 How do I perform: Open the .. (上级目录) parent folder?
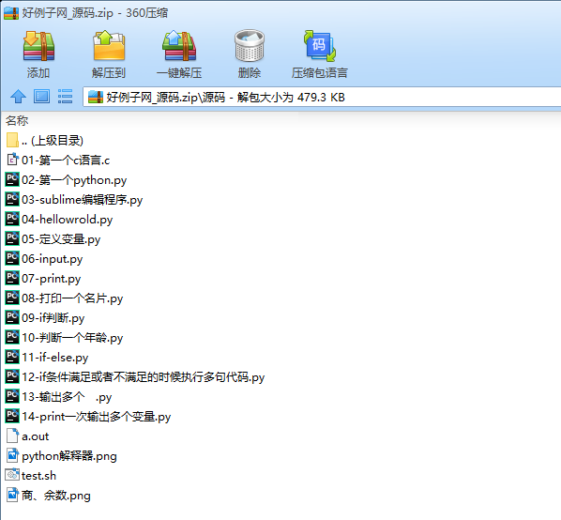(x=45, y=140)
